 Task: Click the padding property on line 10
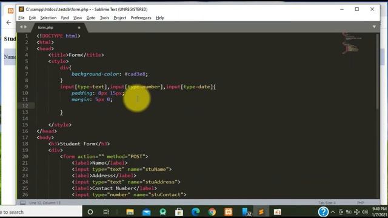click(82, 93)
